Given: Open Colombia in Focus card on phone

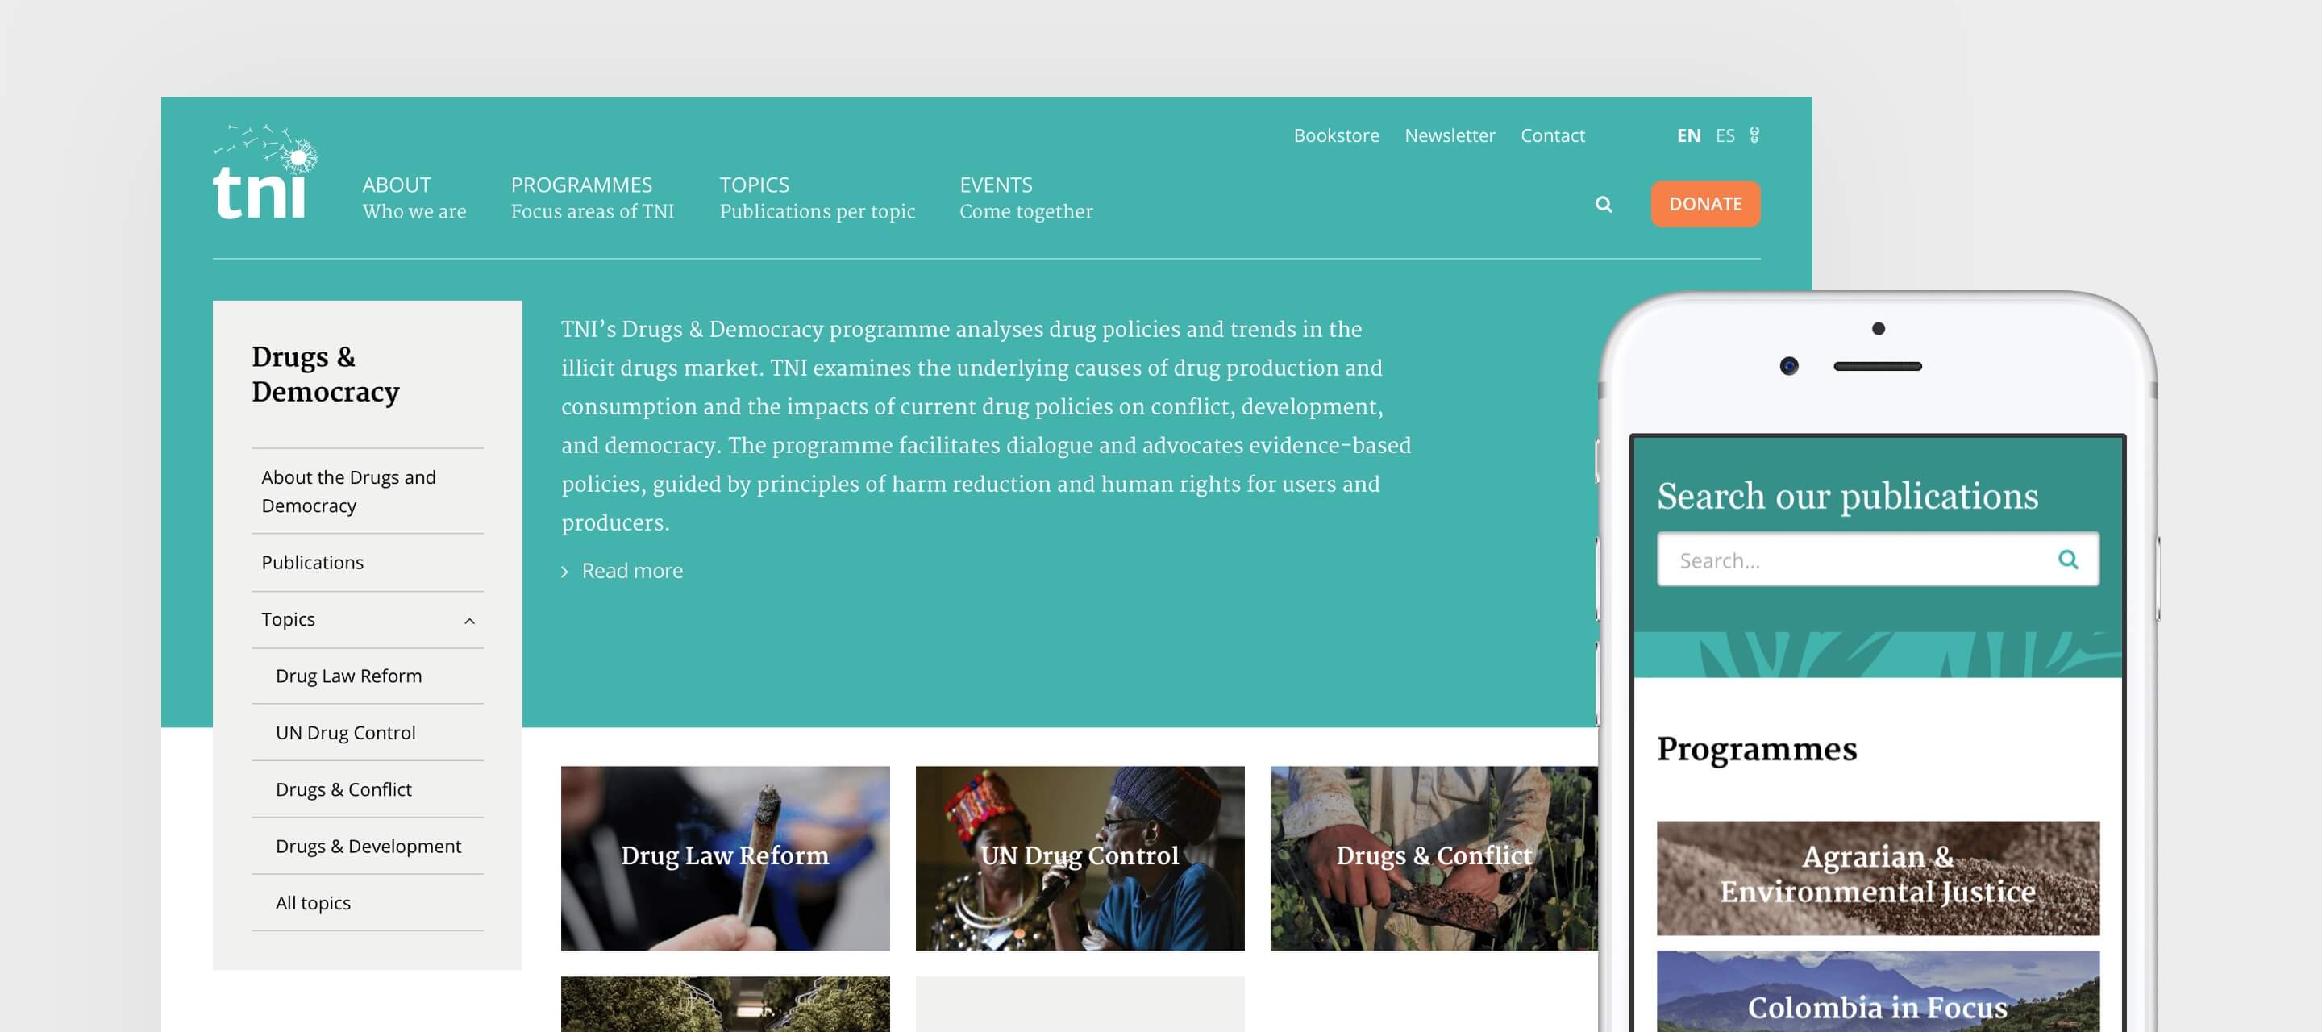Looking at the screenshot, I should click(1878, 992).
